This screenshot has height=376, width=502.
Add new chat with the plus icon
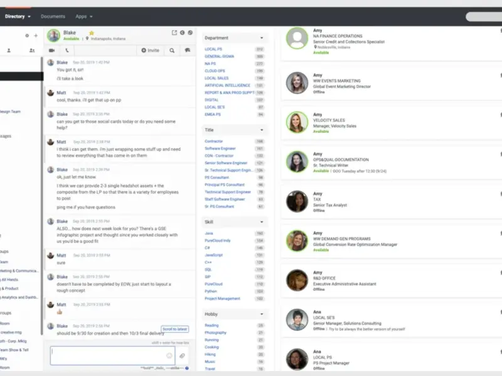36,36
